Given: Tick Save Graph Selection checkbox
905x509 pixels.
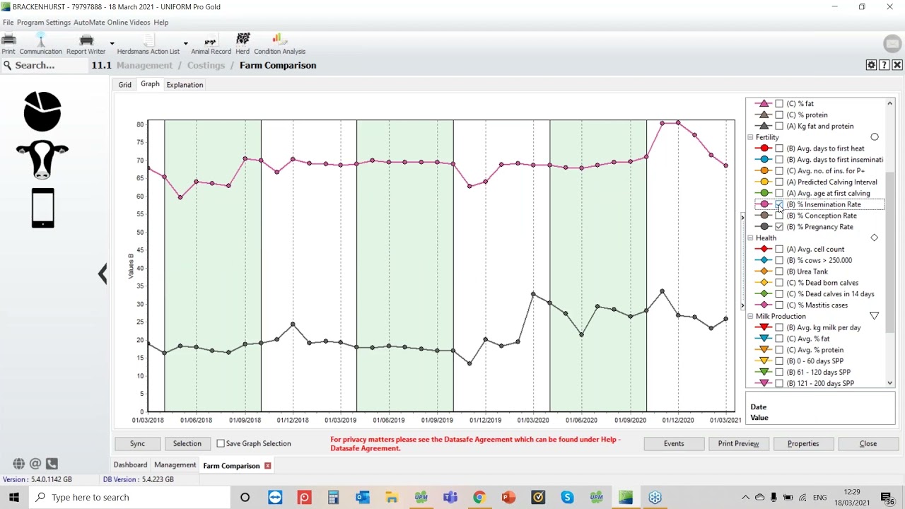Looking at the screenshot, I should coord(221,443).
